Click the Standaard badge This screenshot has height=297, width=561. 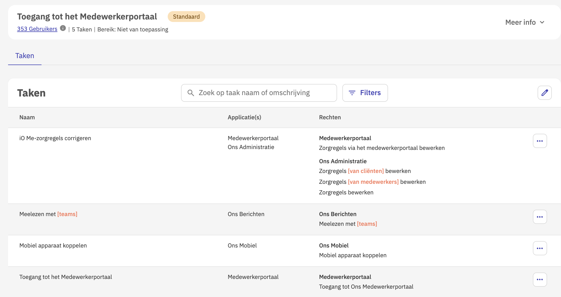point(186,17)
